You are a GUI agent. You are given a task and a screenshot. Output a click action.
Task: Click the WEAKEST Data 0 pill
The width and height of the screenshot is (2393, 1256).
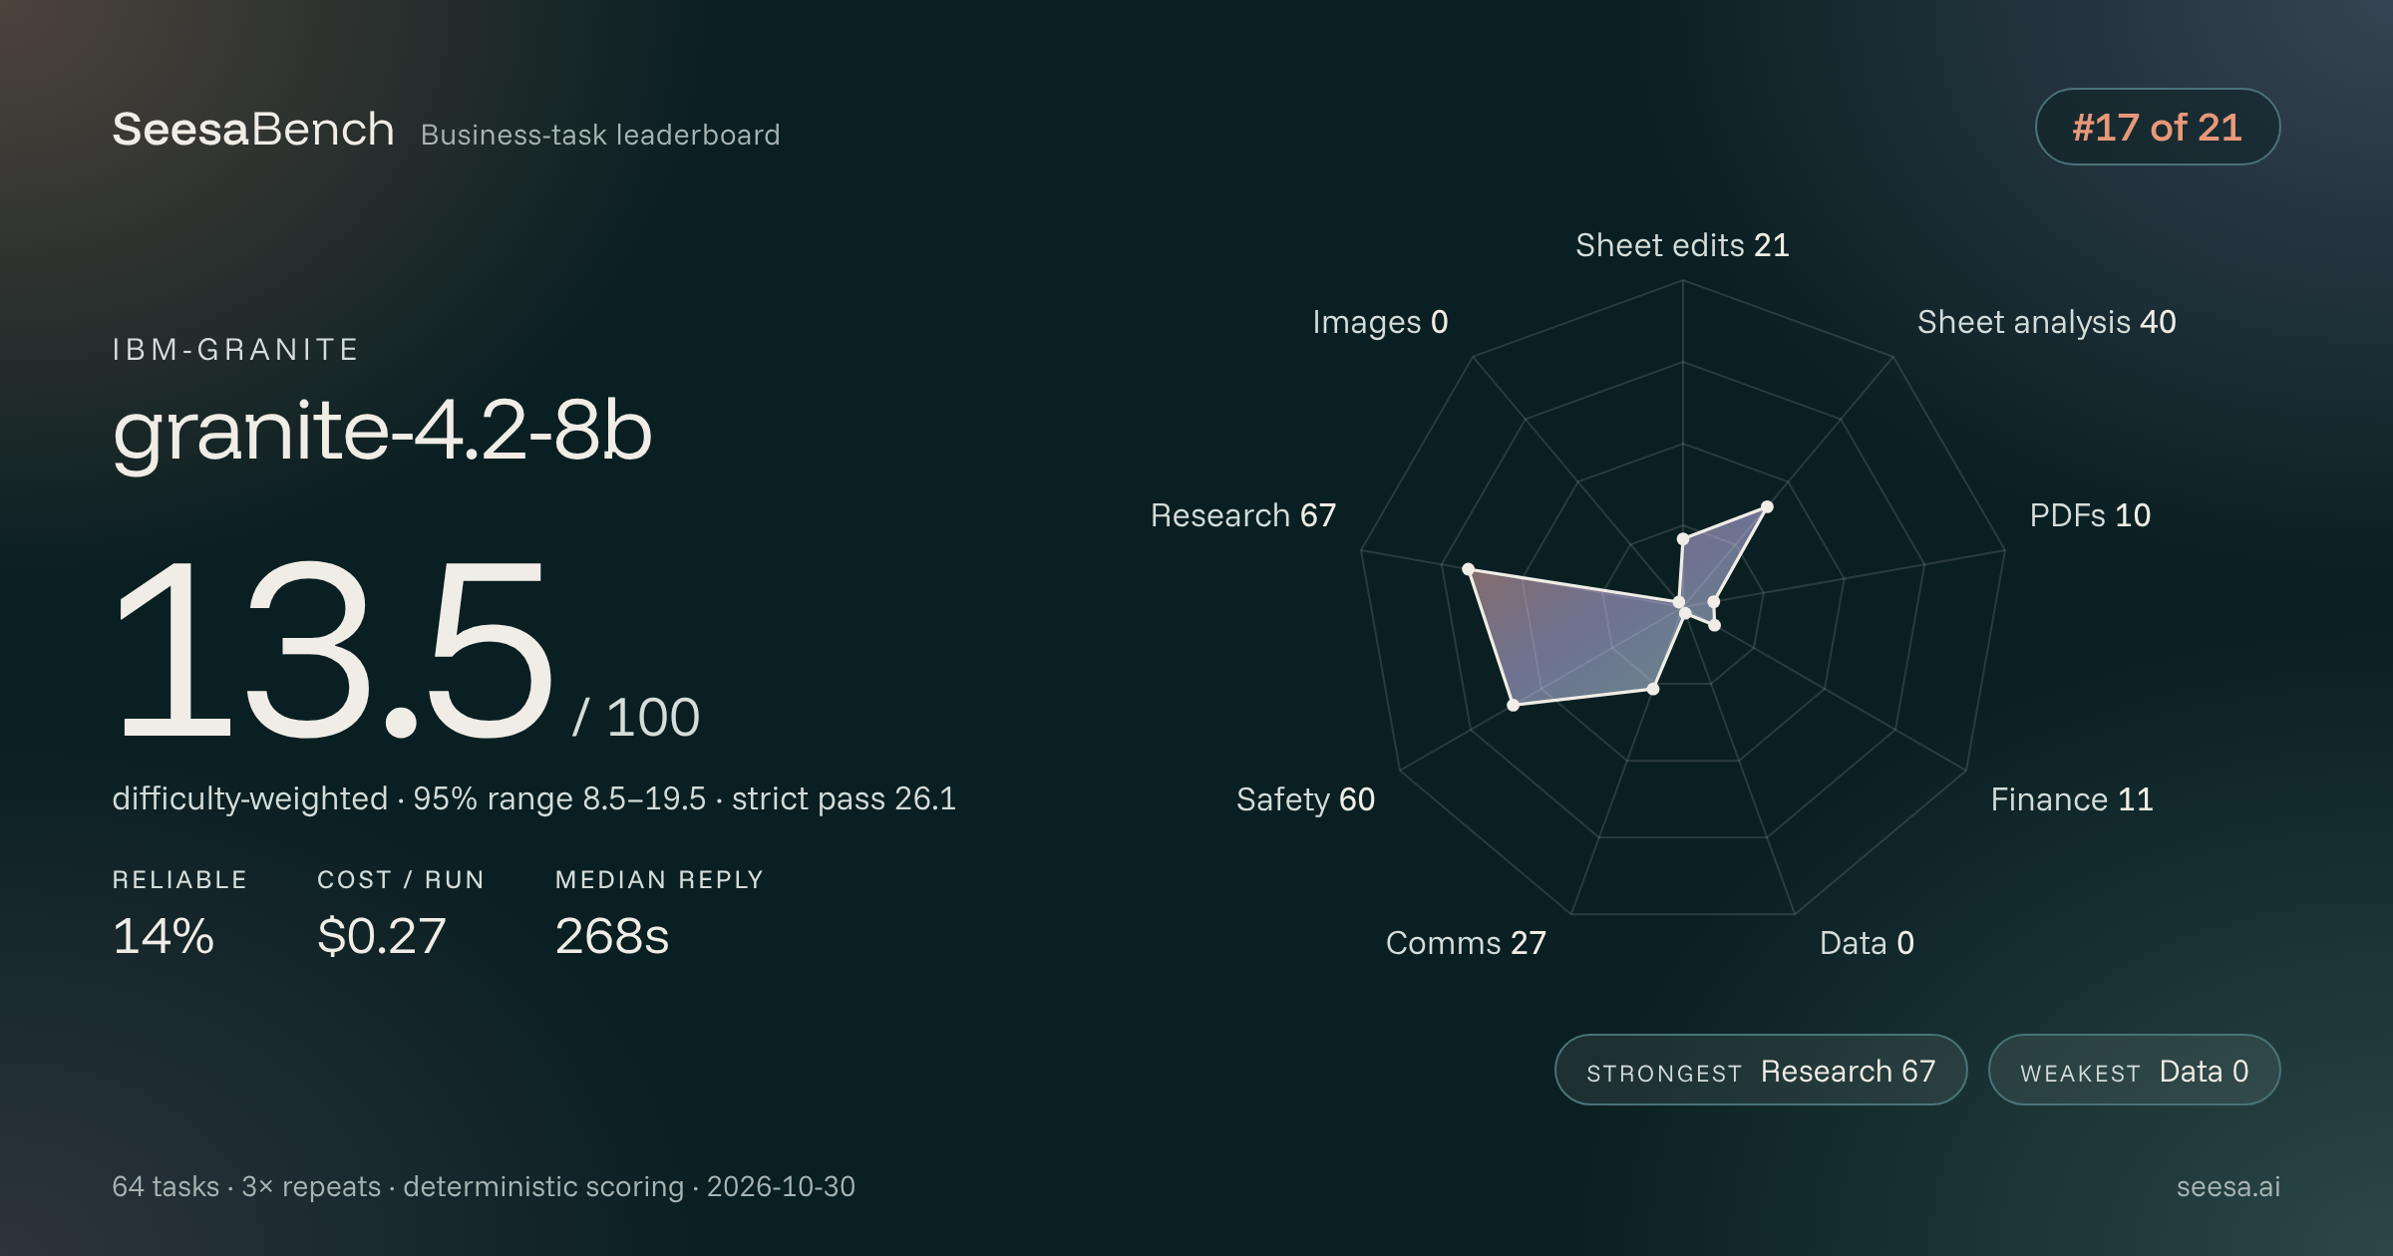[2134, 1070]
